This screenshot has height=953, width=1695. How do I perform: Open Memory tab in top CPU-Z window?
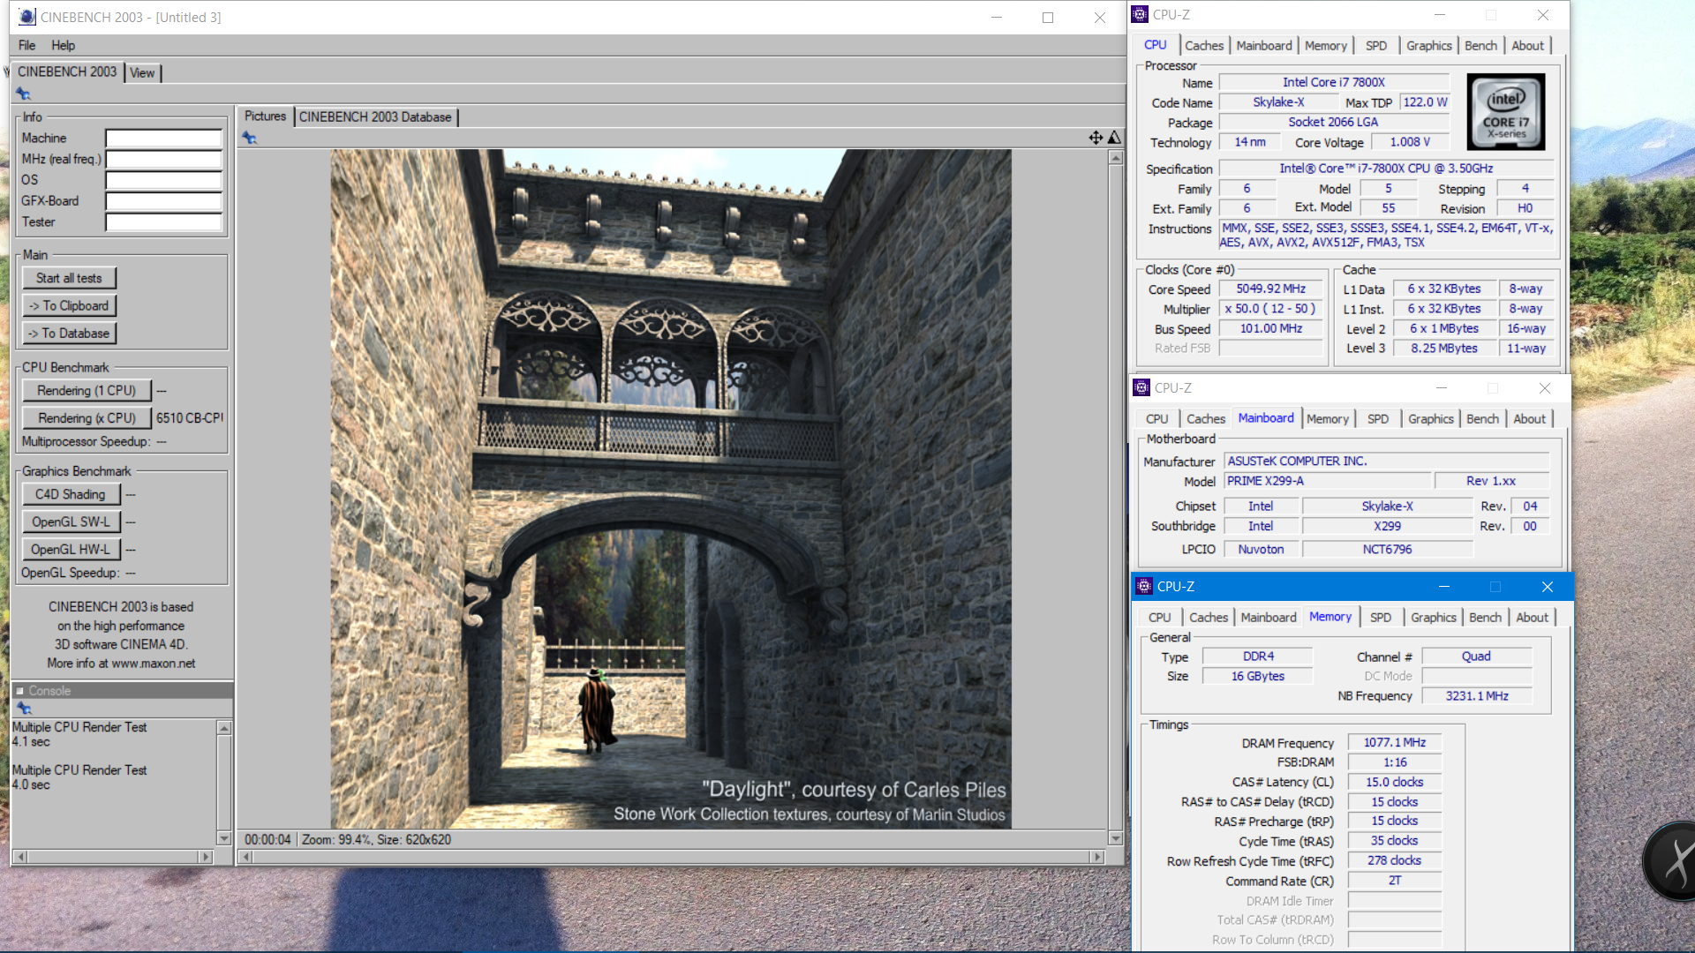coord(1325,46)
